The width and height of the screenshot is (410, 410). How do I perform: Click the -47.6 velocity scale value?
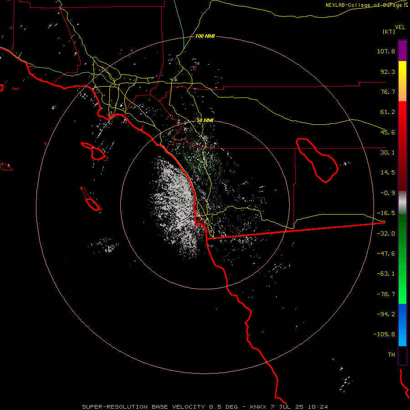(386, 254)
